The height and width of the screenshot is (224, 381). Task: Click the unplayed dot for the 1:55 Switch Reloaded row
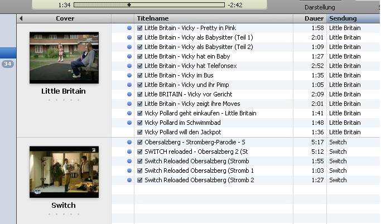129,161
